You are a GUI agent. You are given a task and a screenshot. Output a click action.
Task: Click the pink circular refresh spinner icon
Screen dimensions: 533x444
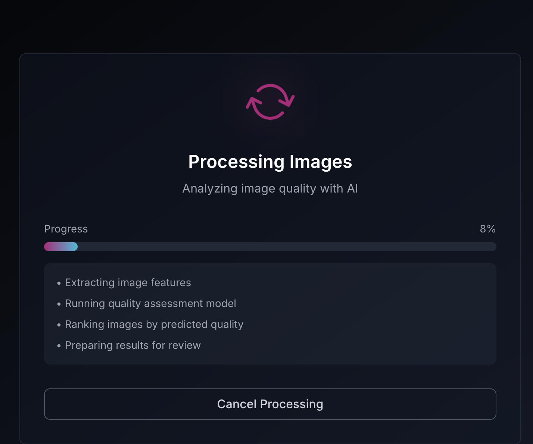pyautogui.click(x=270, y=101)
